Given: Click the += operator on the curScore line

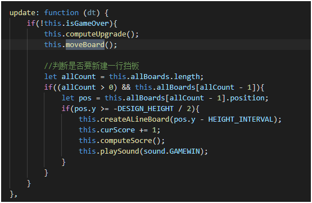Looking at the screenshot, I should pos(143,130).
